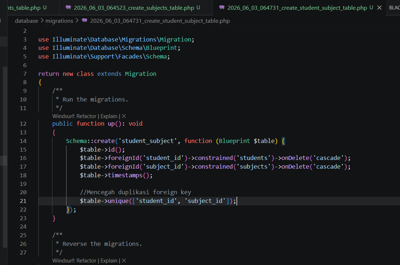Click the unique method on line 21
The width and height of the screenshot is (400, 265).
(x=118, y=201)
